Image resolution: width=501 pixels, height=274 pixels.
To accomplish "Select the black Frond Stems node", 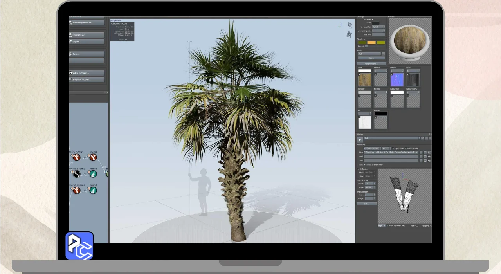I will coord(76,174).
